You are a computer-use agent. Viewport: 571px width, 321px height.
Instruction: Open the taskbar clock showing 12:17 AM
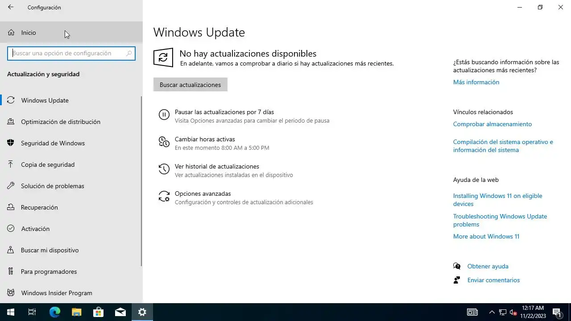[x=533, y=312]
